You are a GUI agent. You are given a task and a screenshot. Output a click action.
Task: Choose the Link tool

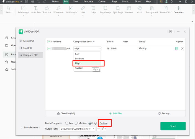83,10
